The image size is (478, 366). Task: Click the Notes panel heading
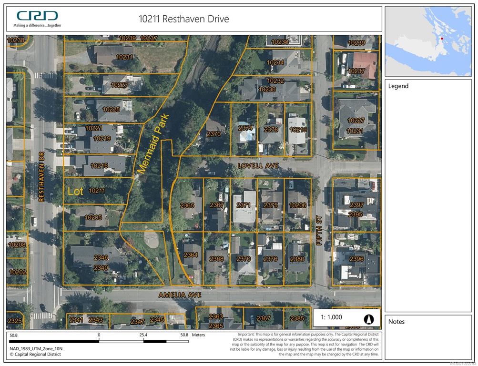[397, 322]
